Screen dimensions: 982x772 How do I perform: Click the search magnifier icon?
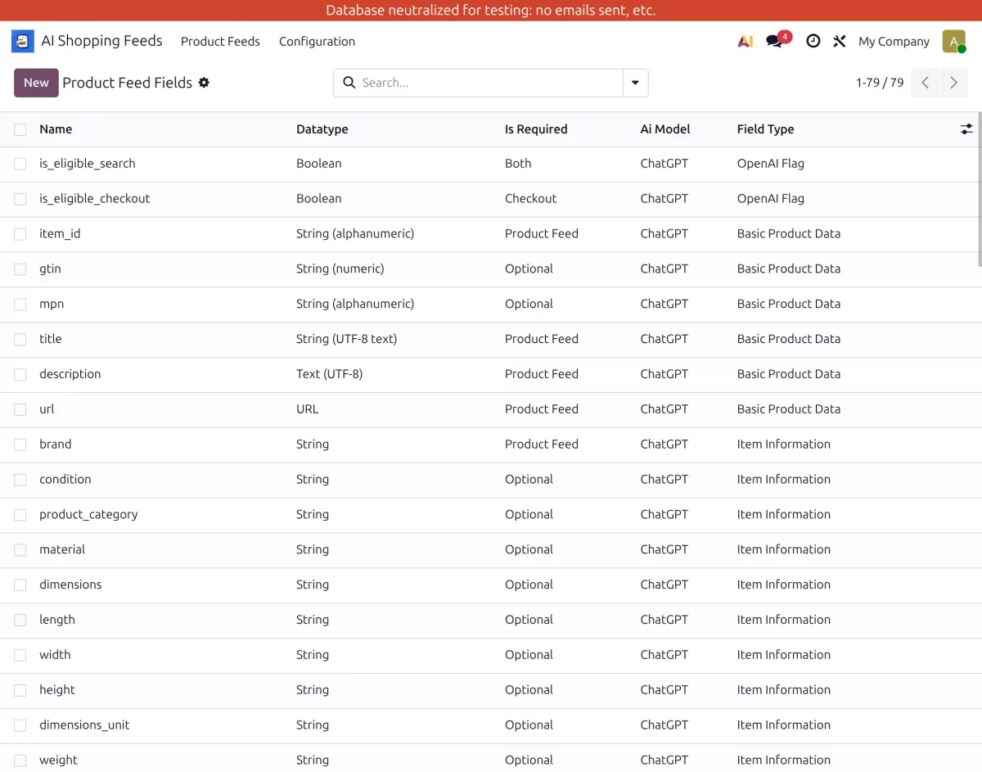pos(349,83)
